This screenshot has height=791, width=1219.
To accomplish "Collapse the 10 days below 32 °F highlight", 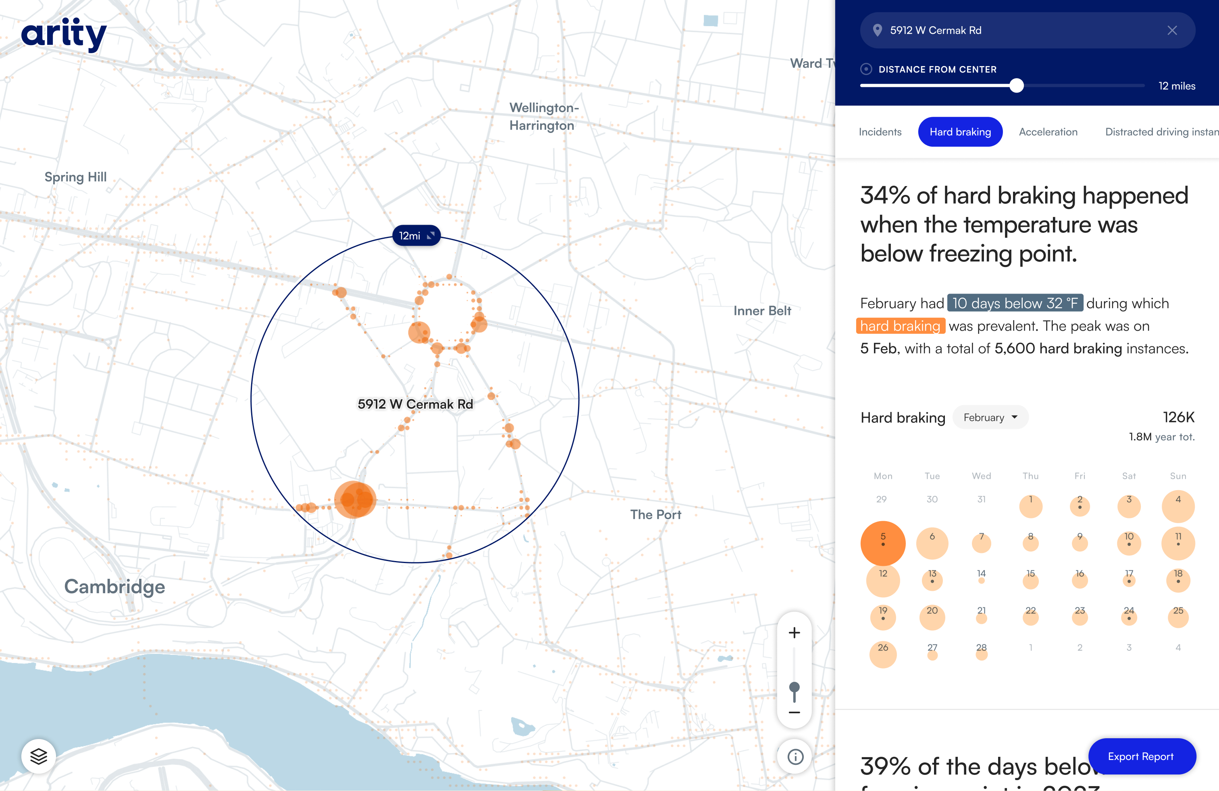I will coord(1015,303).
